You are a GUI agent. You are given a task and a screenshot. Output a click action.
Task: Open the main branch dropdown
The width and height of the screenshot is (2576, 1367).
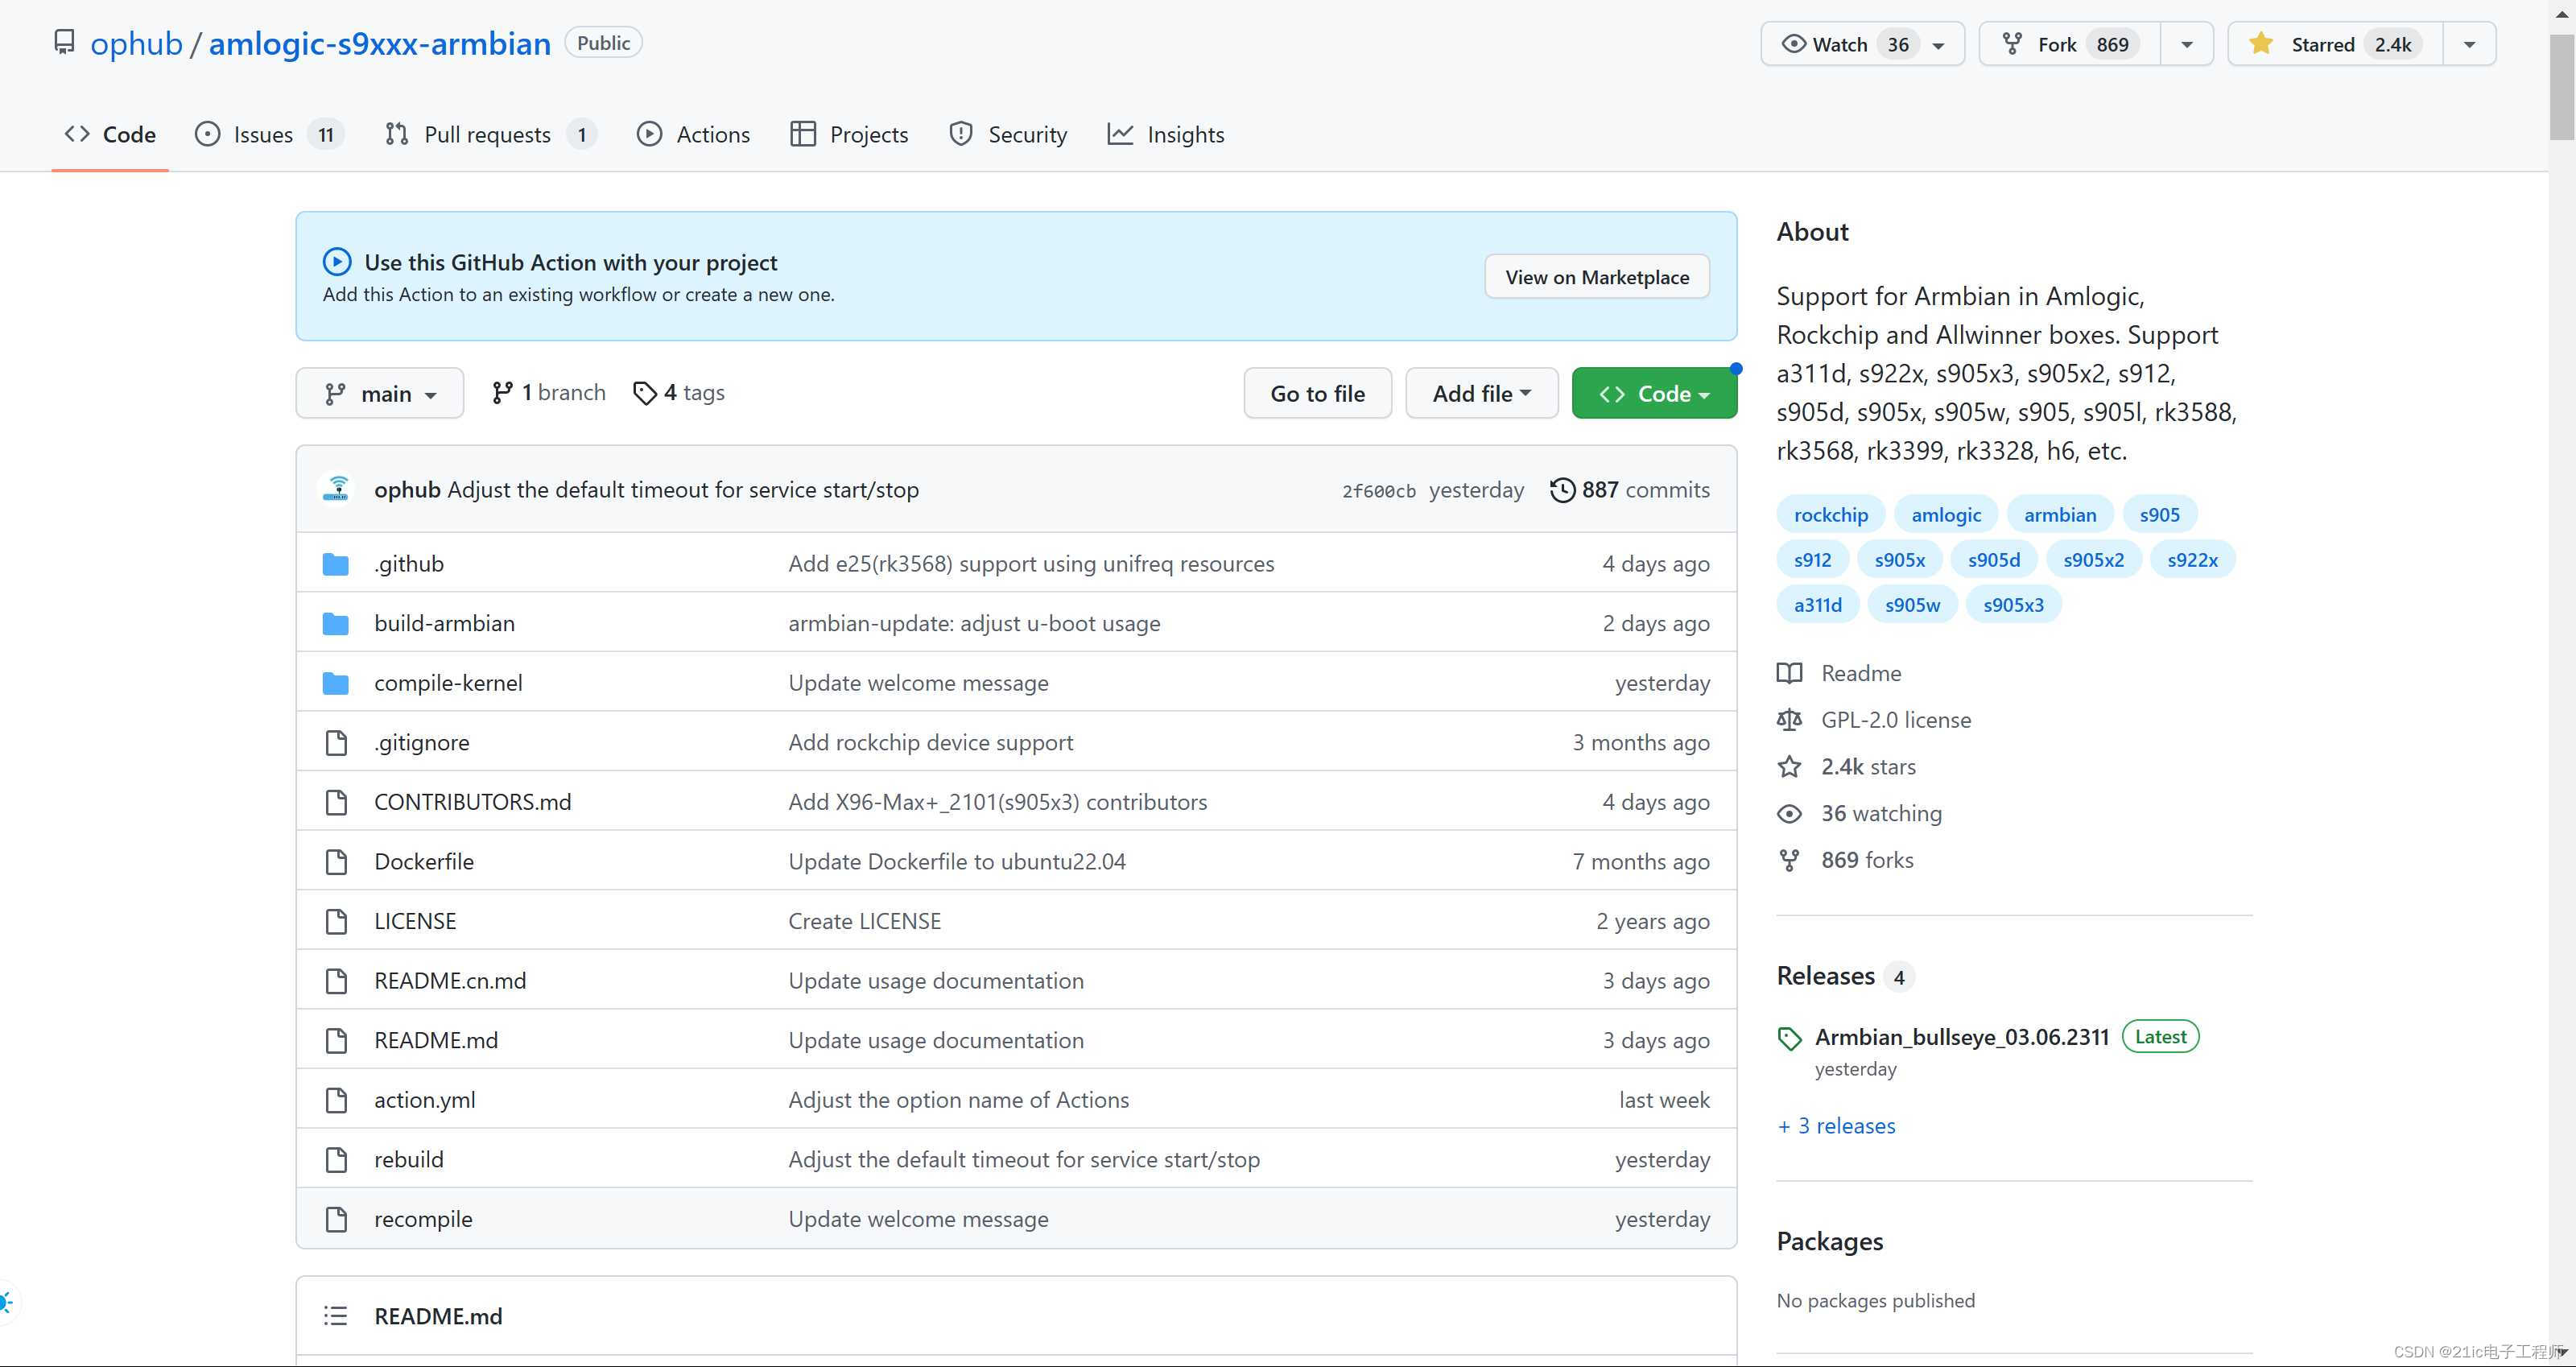(x=380, y=394)
